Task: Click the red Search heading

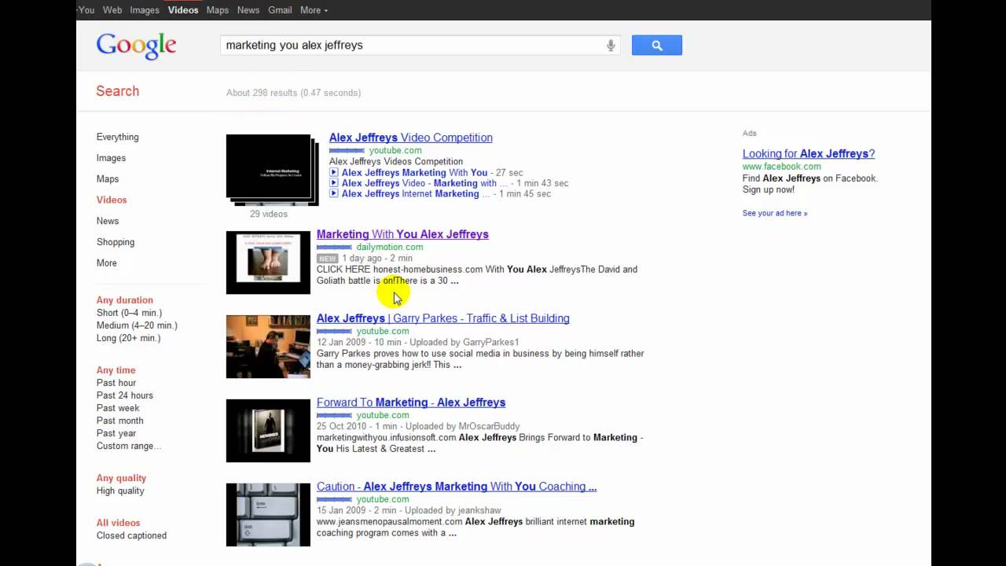Action: 118,91
